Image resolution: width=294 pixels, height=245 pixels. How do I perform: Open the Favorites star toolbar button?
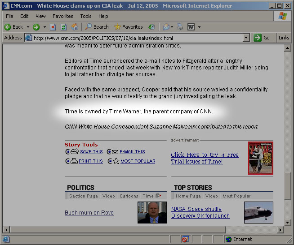click(x=129, y=27)
